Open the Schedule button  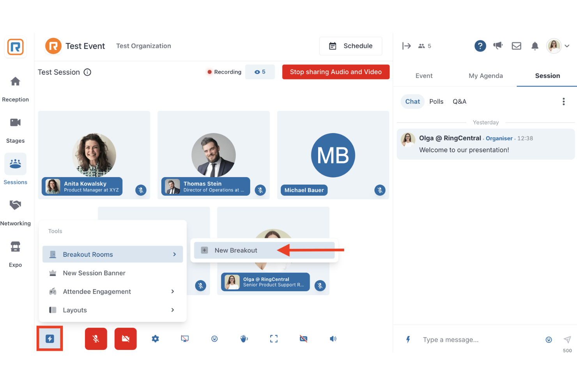coord(350,46)
